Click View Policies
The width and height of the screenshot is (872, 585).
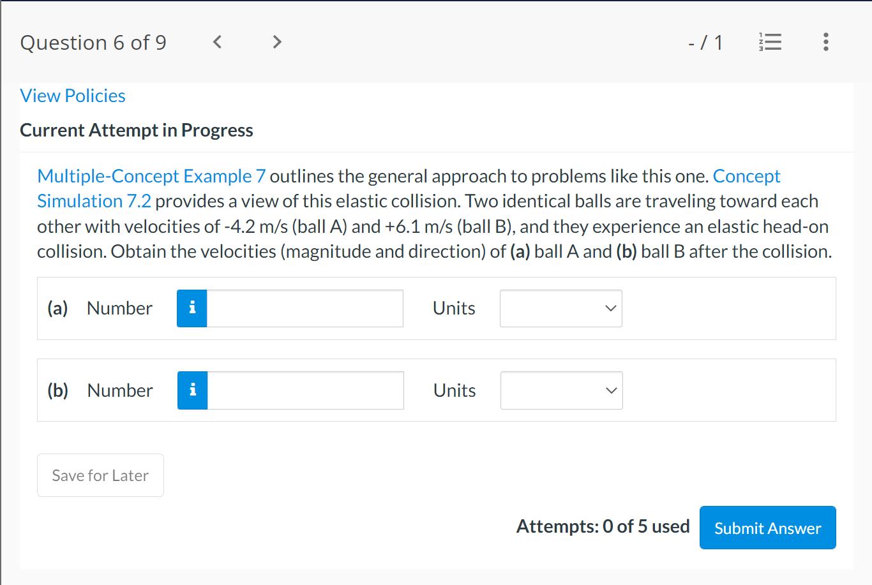[72, 95]
